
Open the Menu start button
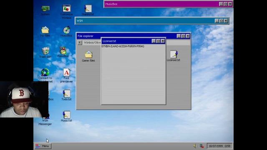coord(43,146)
